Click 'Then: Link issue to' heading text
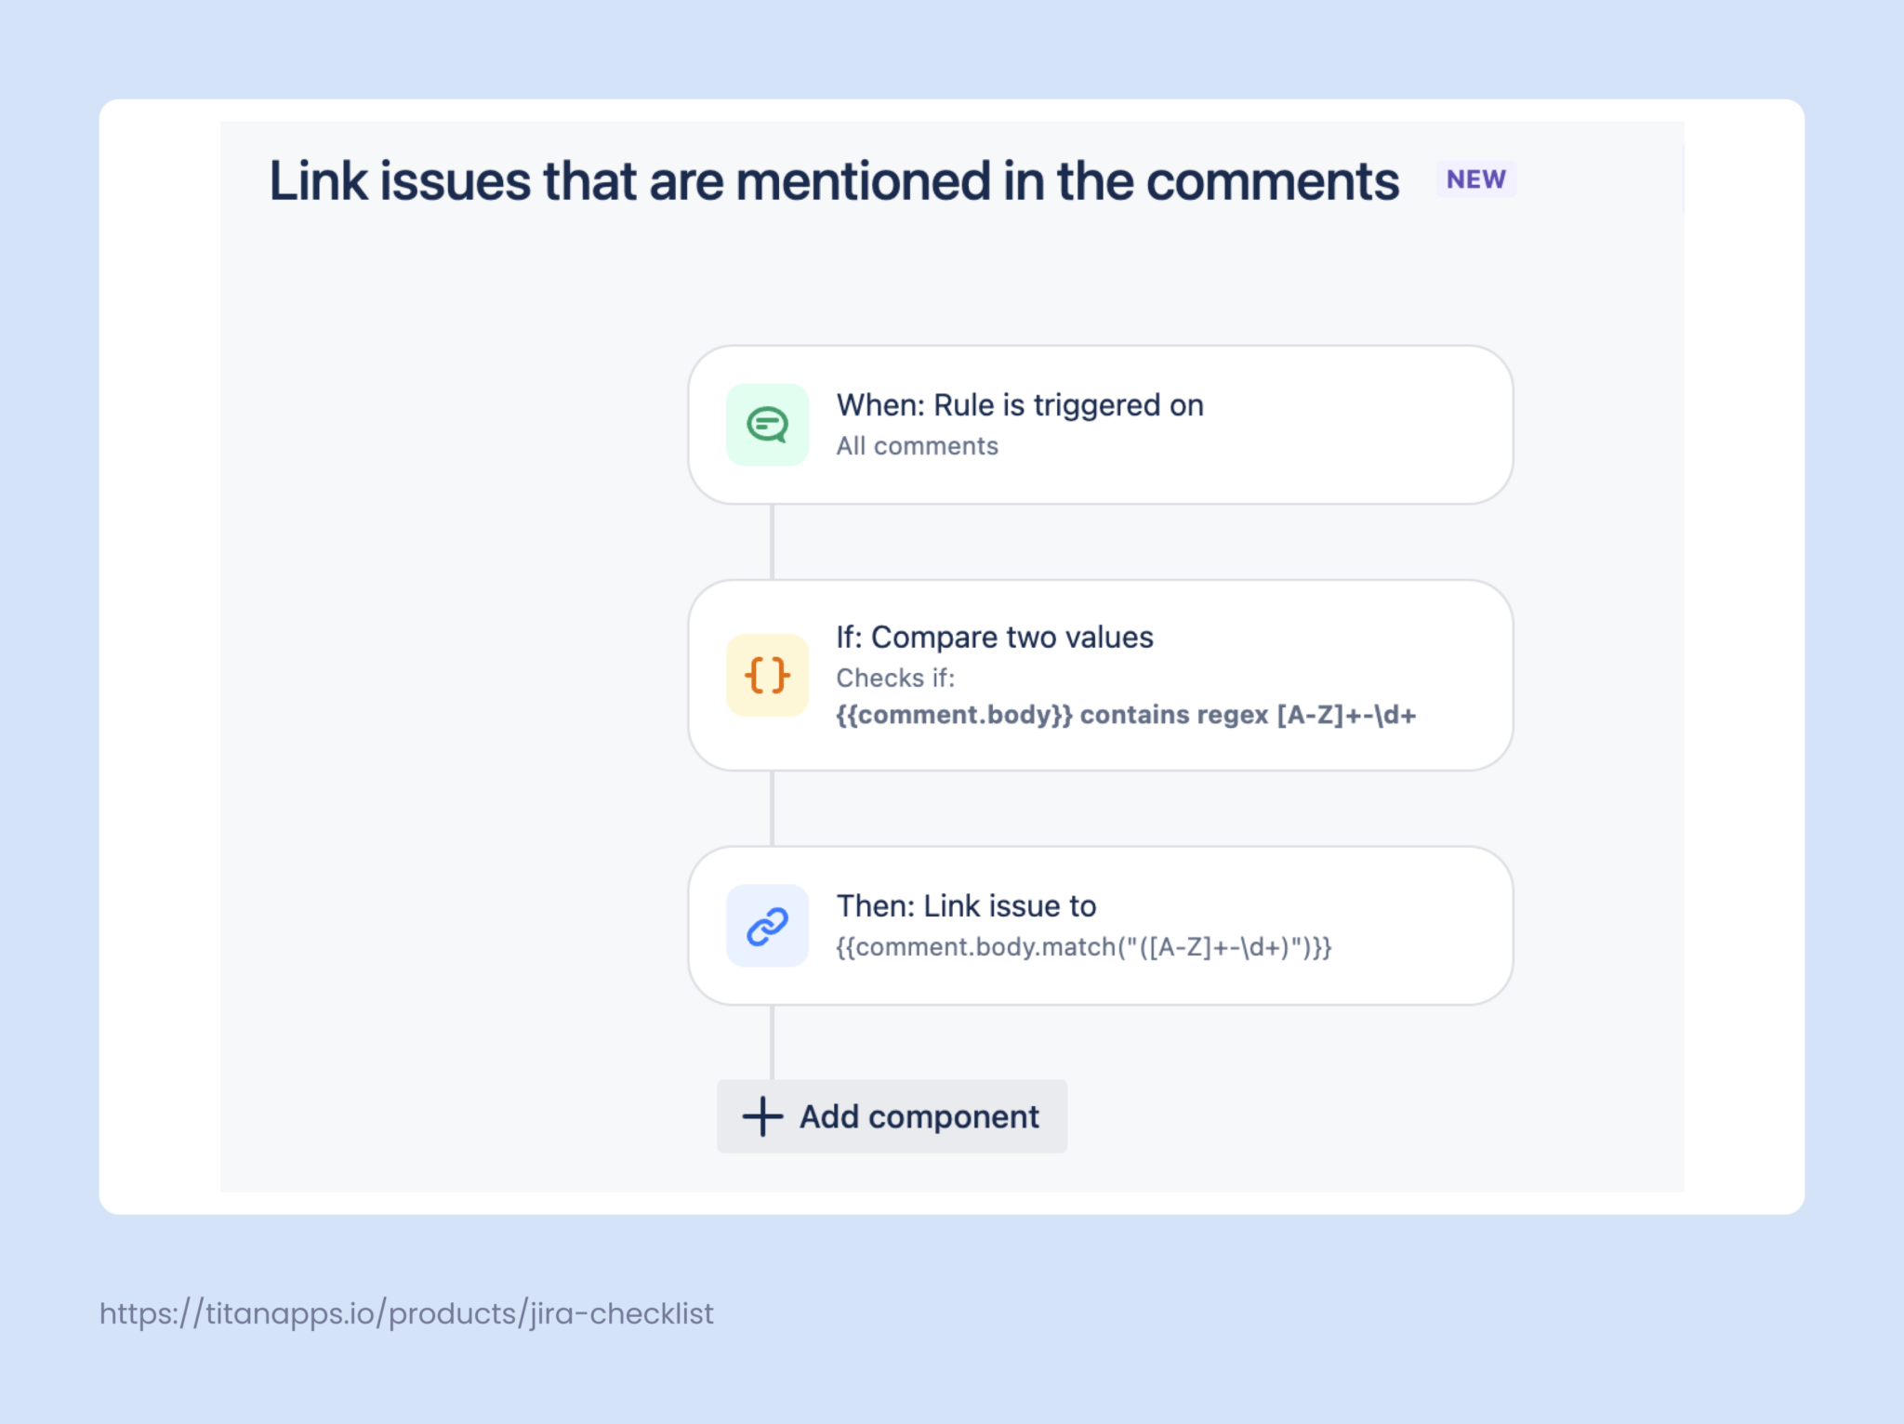 click(x=966, y=905)
